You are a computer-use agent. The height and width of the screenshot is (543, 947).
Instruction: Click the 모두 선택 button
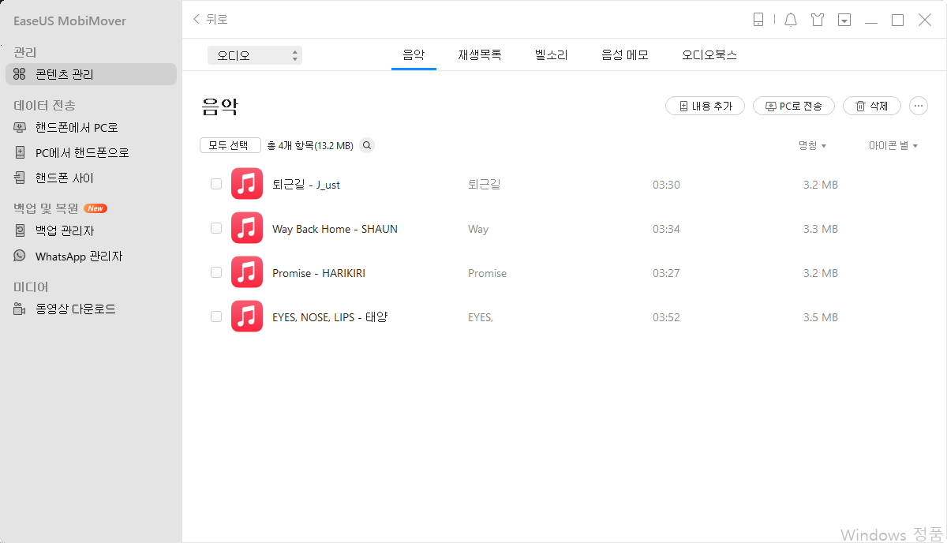tap(230, 145)
